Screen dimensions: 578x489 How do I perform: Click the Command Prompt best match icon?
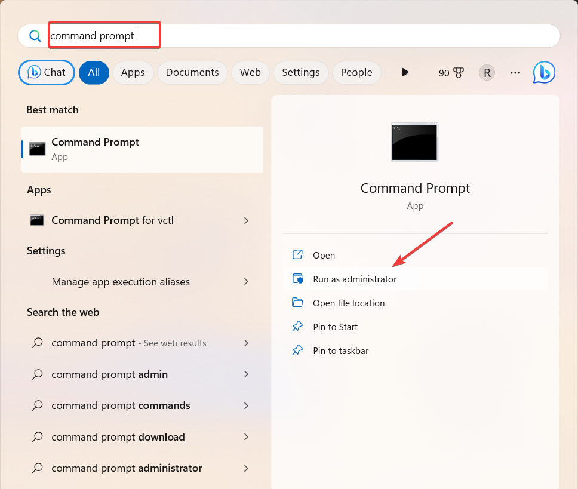pyautogui.click(x=37, y=149)
